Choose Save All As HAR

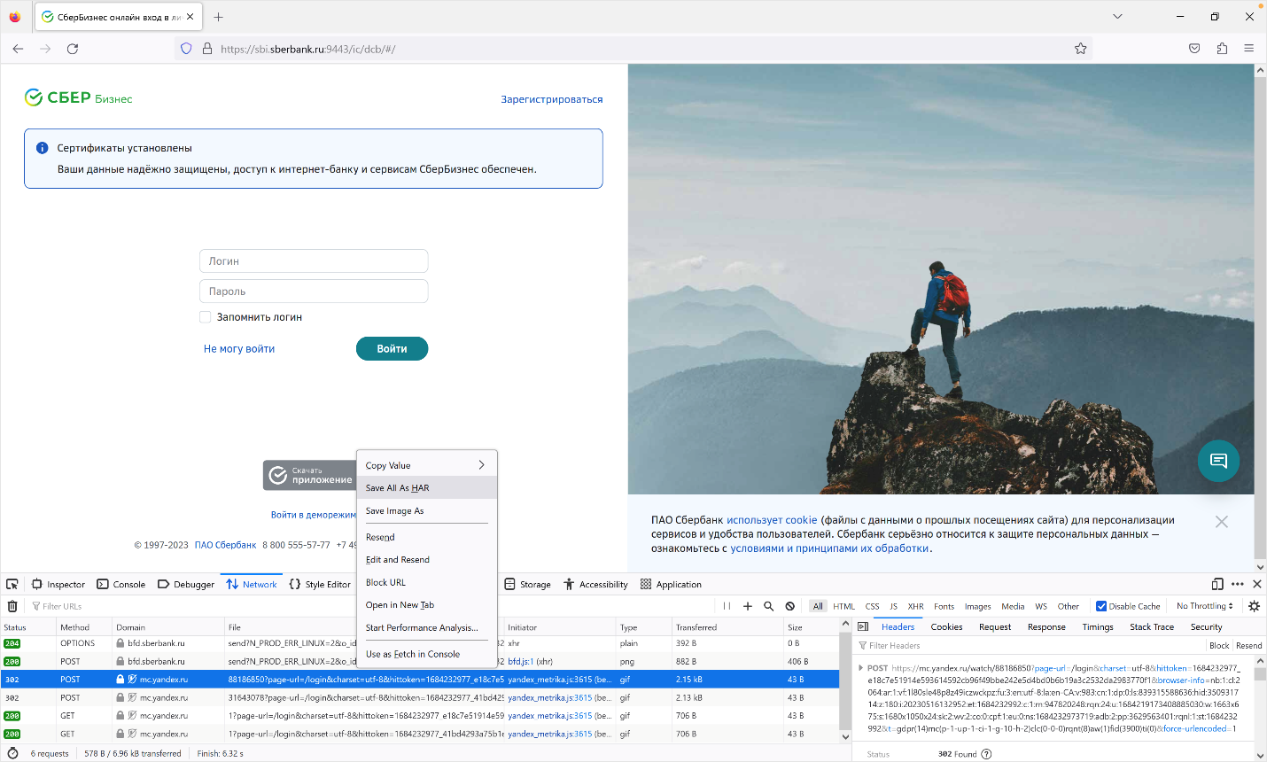[426, 488]
